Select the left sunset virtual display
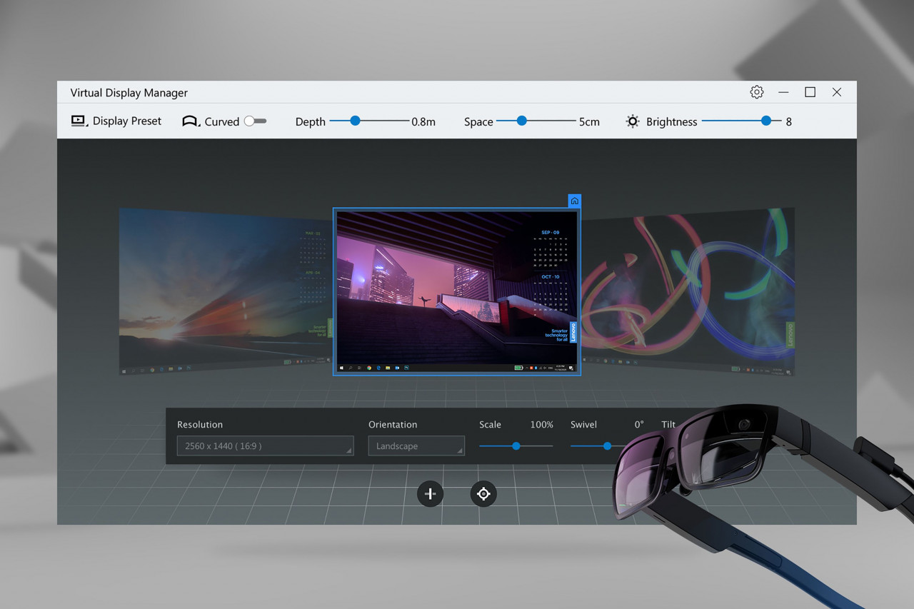The height and width of the screenshot is (609, 914). [221, 293]
